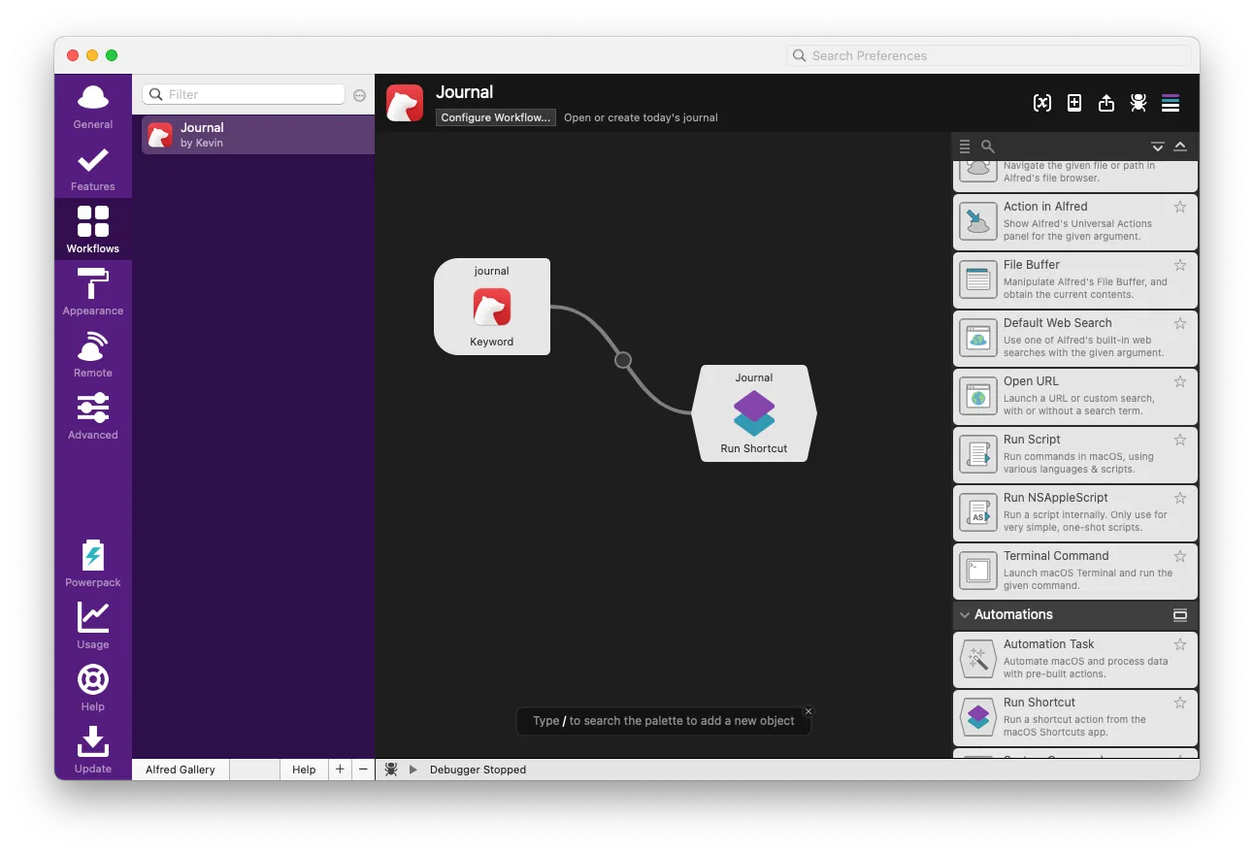Image resolution: width=1254 pixels, height=852 pixels.
Task: Click the add object plus icon in header
Action: [x=1074, y=103]
